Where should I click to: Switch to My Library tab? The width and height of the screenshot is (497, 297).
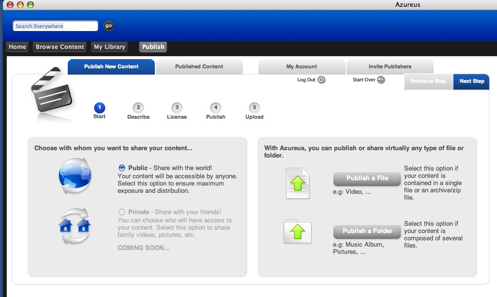(109, 47)
